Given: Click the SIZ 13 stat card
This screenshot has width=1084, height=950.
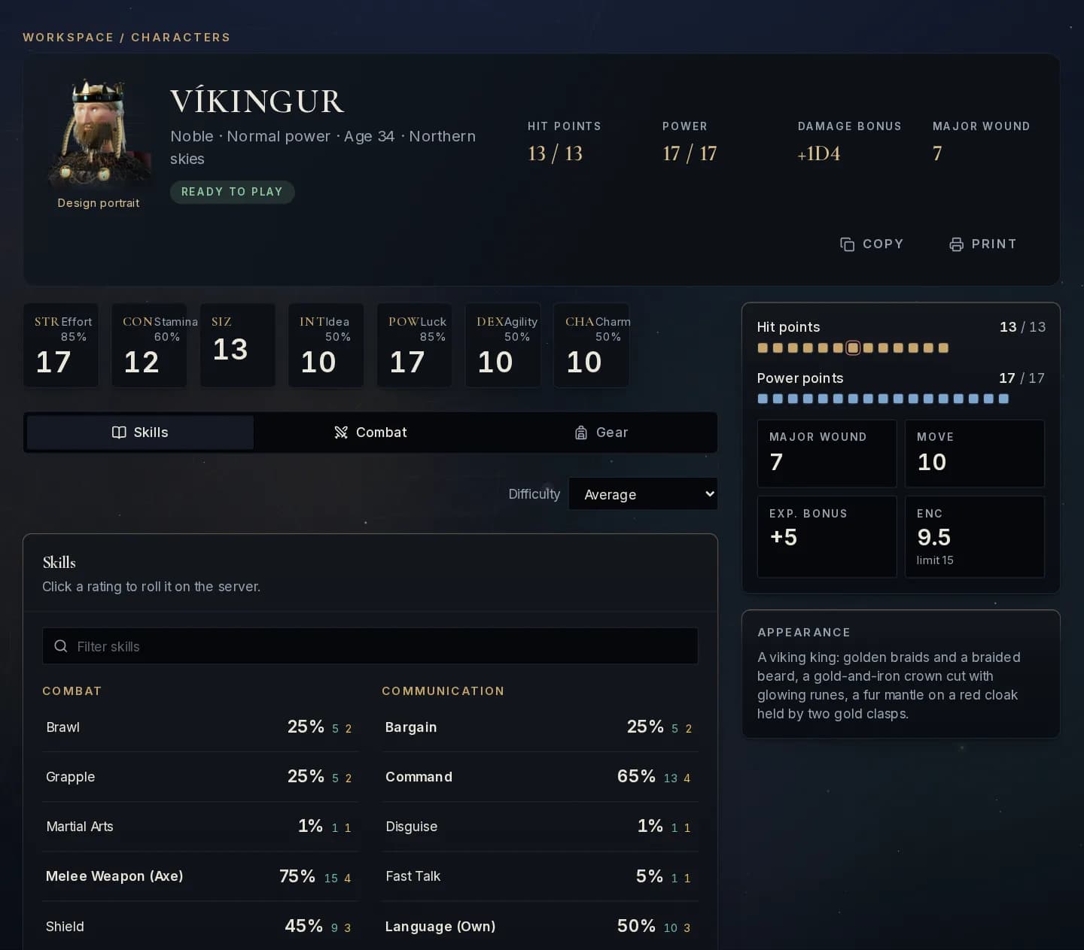Looking at the screenshot, I should pos(238,345).
